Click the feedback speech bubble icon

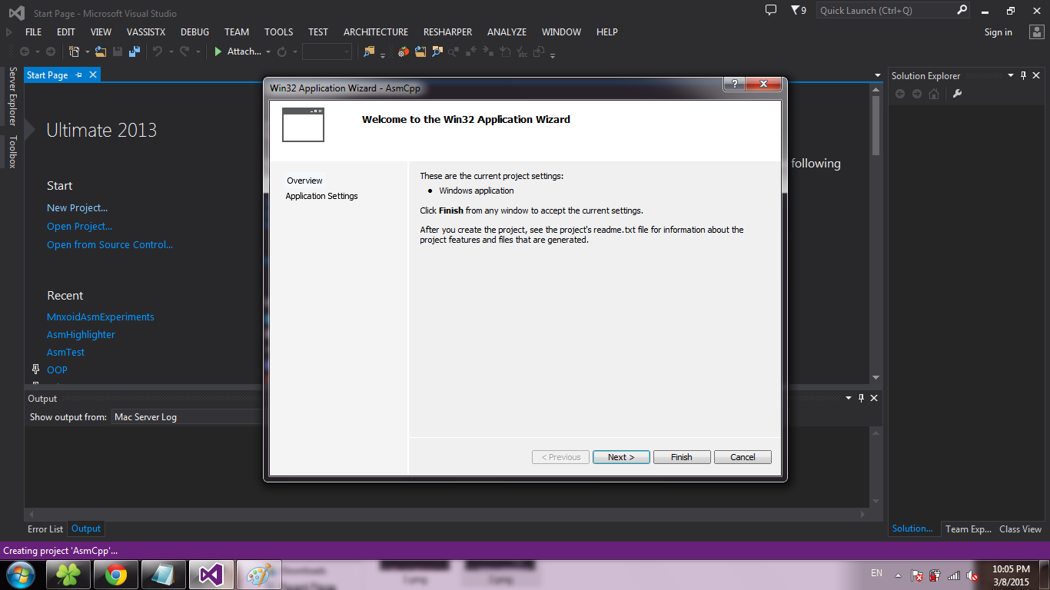[x=771, y=10]
